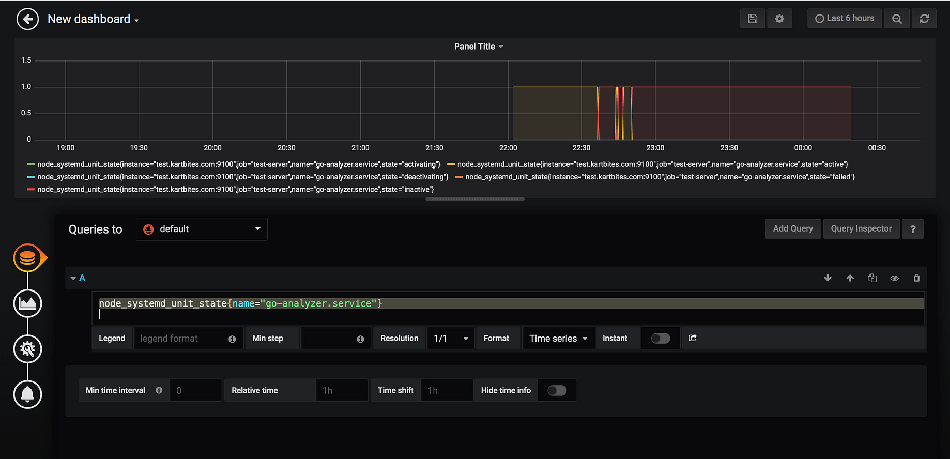
Task: Open the General settings tab gear icon
Action: (x=27, y=349)
